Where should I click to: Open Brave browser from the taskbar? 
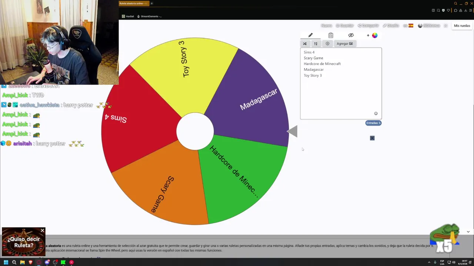coord(30,262)
